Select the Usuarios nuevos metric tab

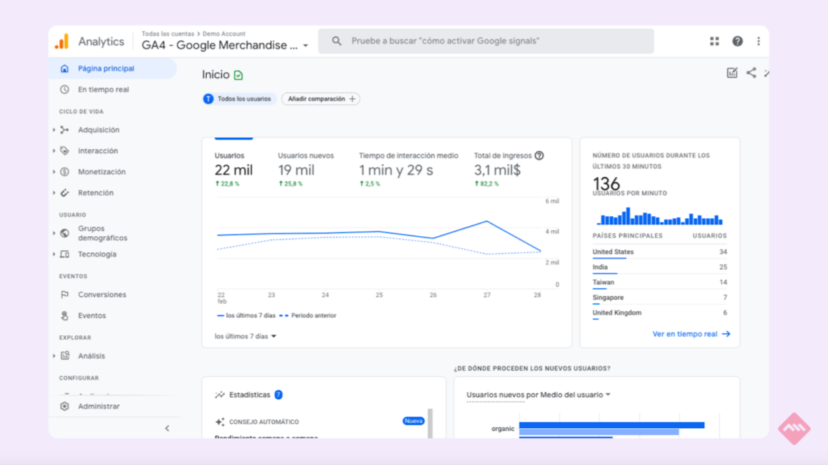[306, 169]
